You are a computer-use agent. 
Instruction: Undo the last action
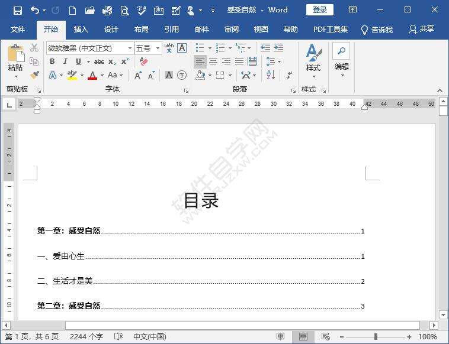35,11
